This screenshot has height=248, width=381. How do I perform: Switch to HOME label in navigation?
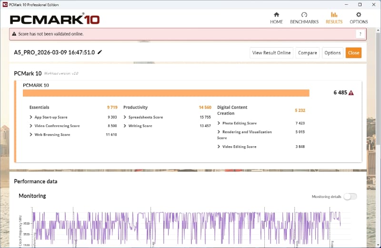tap(276, 22)
